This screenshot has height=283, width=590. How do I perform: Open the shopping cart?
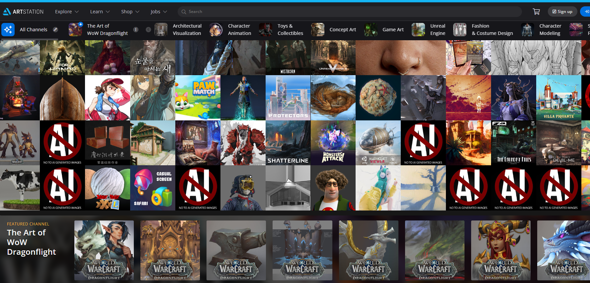tap(536, 12)
